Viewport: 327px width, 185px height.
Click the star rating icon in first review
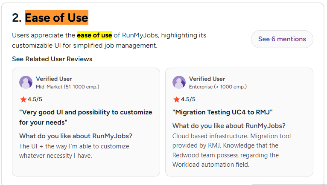coord(23,100)
